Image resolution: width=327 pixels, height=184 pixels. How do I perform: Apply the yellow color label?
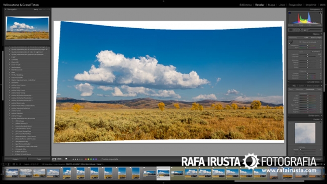tap(89, 159)
